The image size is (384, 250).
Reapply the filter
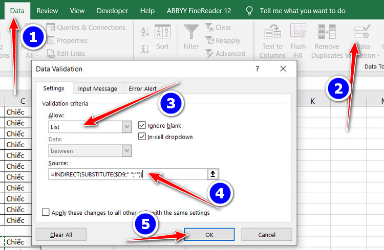[223, 40]
